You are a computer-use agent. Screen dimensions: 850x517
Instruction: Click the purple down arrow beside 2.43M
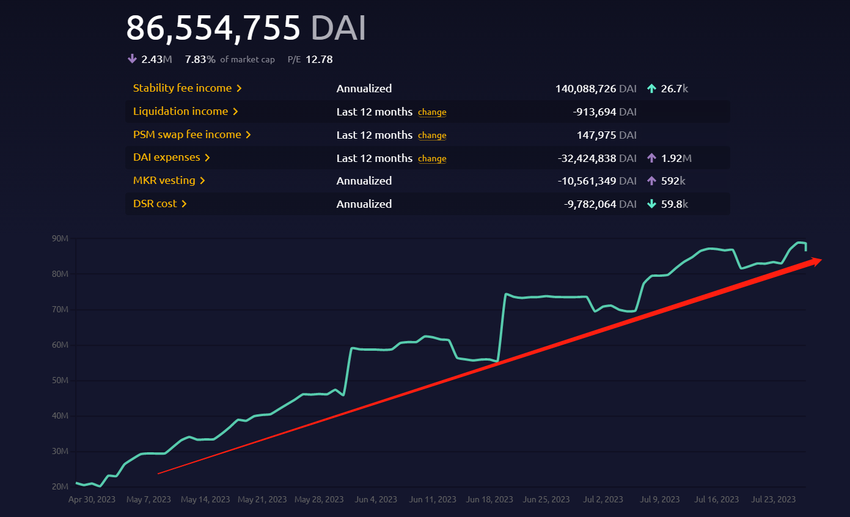pos(131,59)
